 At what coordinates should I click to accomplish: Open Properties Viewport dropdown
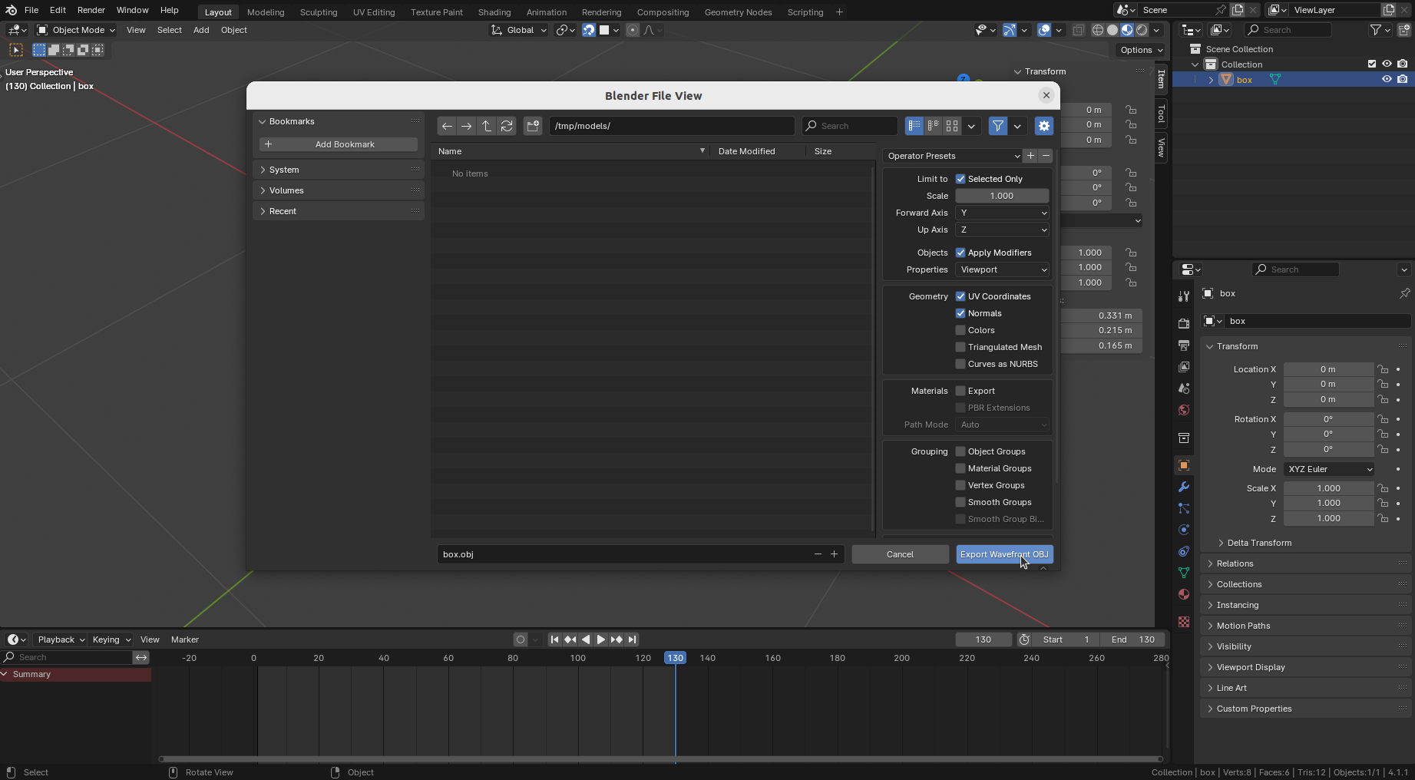pos(1003,269)
